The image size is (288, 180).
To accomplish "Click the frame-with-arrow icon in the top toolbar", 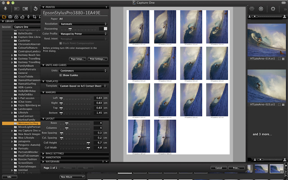I will (x=25, y=8).
